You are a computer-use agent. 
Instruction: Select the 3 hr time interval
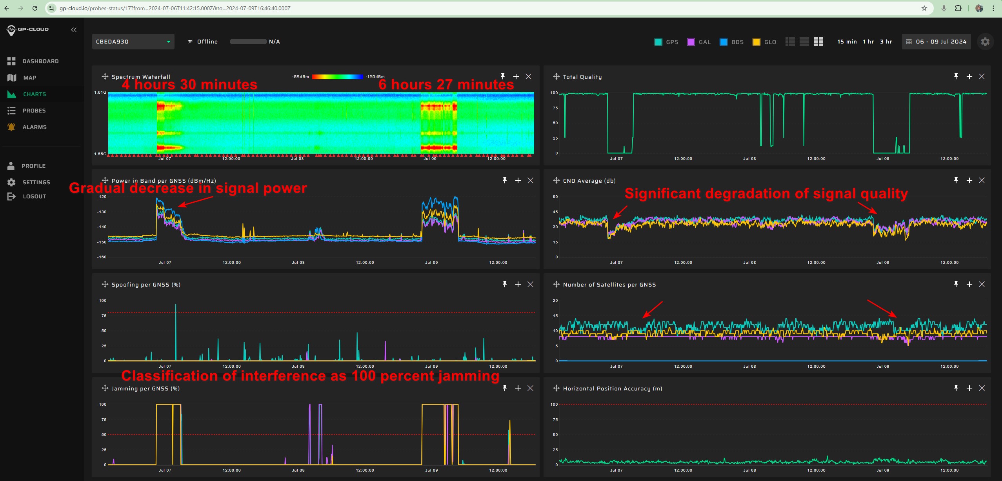(x=886, y=42)
